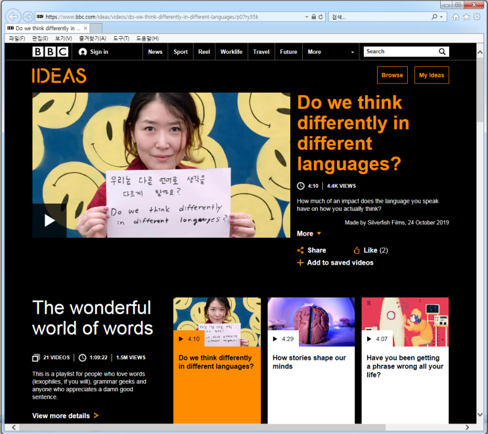Open thumbnail 'Do we think differently' 4:10 card
The height and width of the screenshot is (434, 488).
pyautogui.click(x=217, y=322)
